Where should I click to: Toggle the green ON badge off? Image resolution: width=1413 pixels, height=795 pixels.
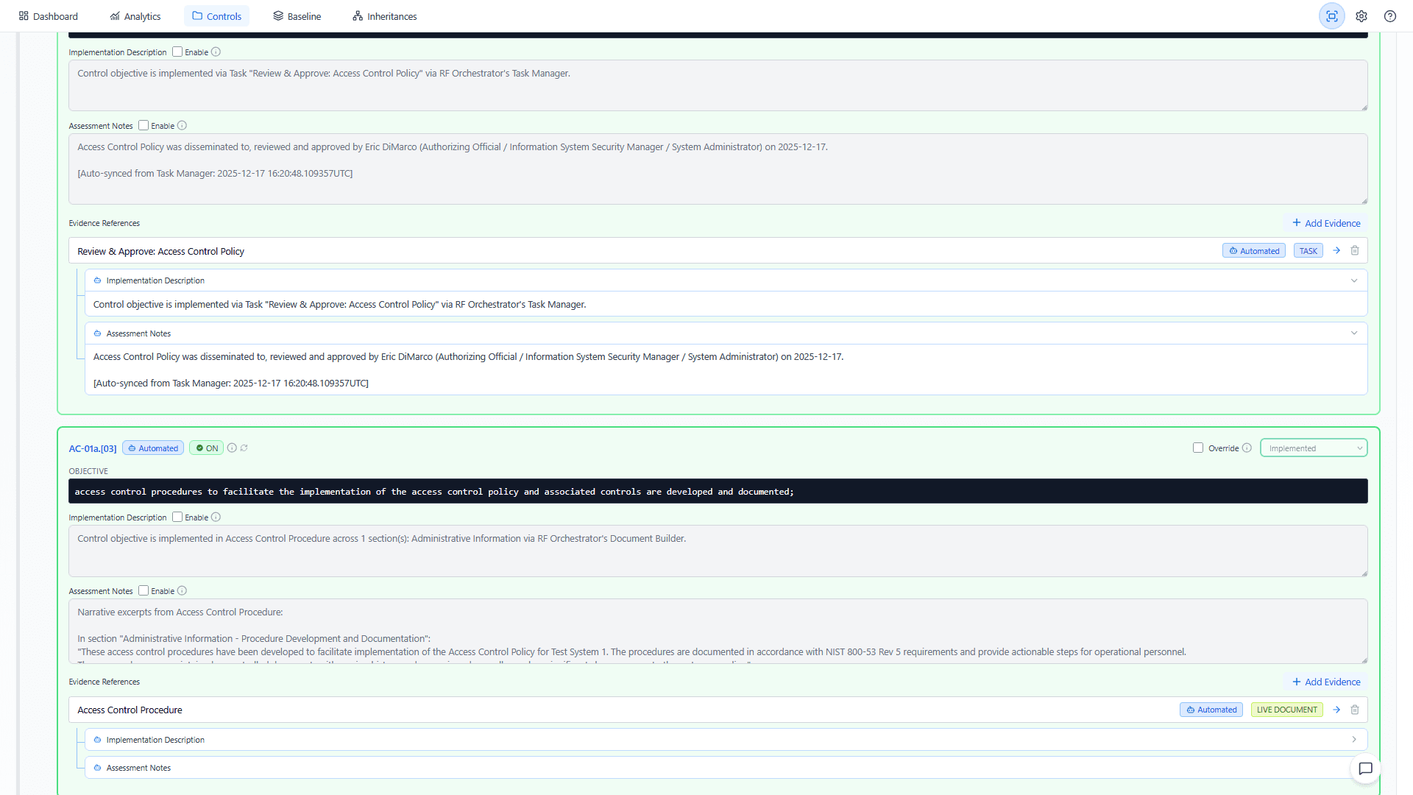click(206, 448)
